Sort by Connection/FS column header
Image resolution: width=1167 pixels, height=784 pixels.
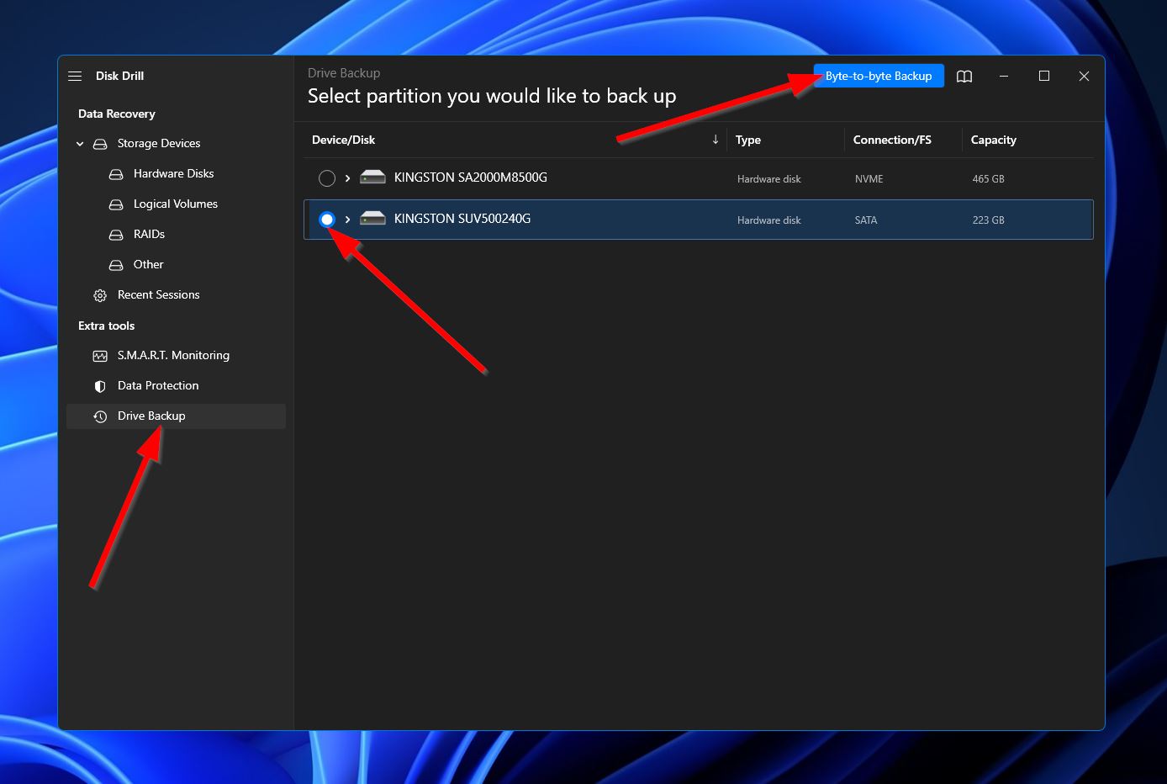point(892,140)
